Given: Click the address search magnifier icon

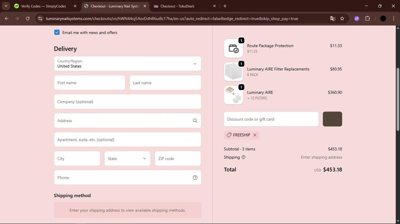Looking at the screenshot, I should [195, 121].
